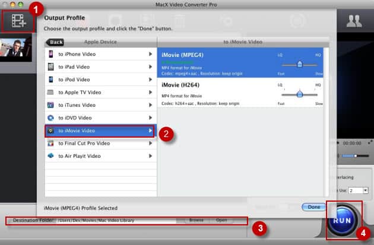Viewport: 374px width, 245px height.
Task: Expand the Air Playit Video arrow
Action: tap(150, 156)
